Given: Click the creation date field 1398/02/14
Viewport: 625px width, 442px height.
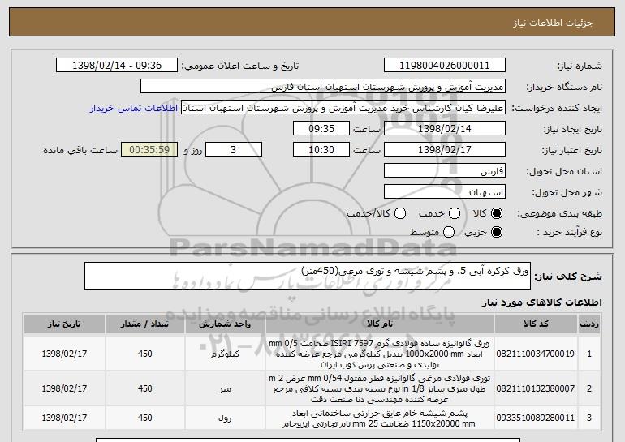Looking at the screenshot, I should 445,129.
